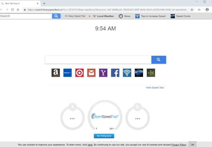212x147 pixels.
Task: Open a new browser tab
Action: tap(44, 4)
